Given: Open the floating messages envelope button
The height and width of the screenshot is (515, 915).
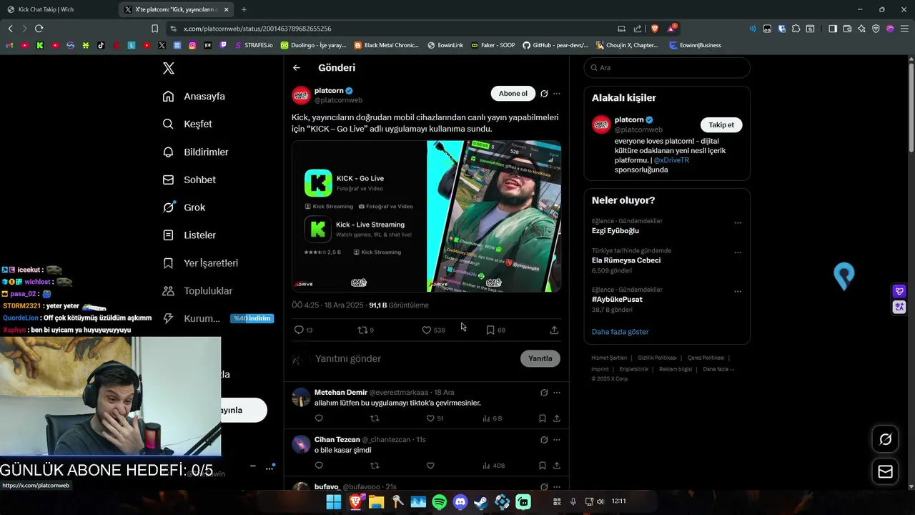Looking at the screenshot, I should (885, 471).
